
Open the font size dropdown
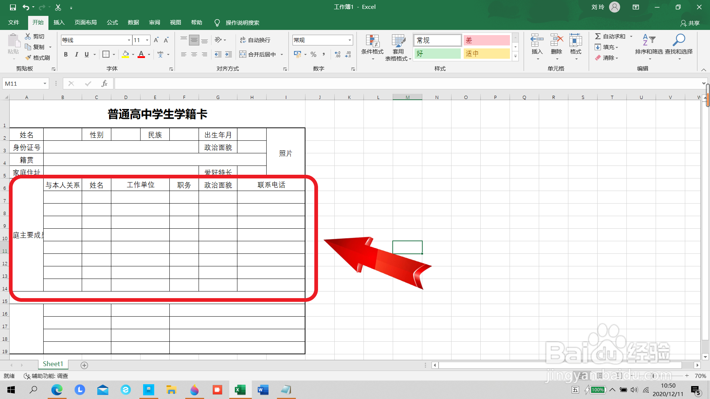(147, 40)
